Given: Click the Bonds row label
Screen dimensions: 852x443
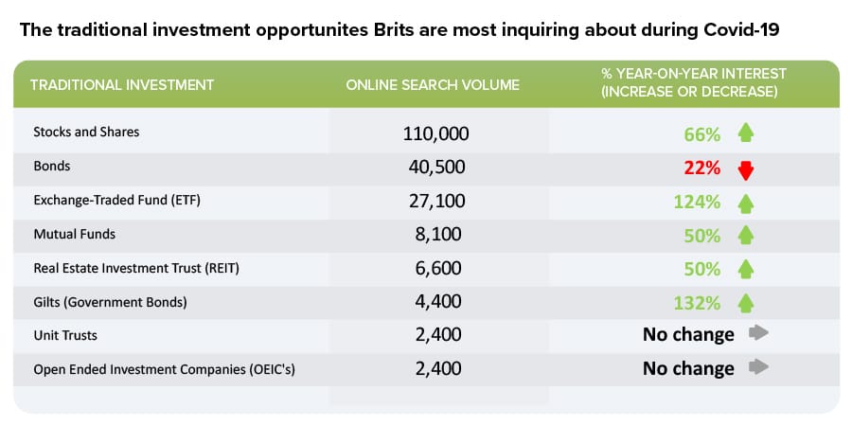Looking at the screenshot, I should click(x=52, y=166).
